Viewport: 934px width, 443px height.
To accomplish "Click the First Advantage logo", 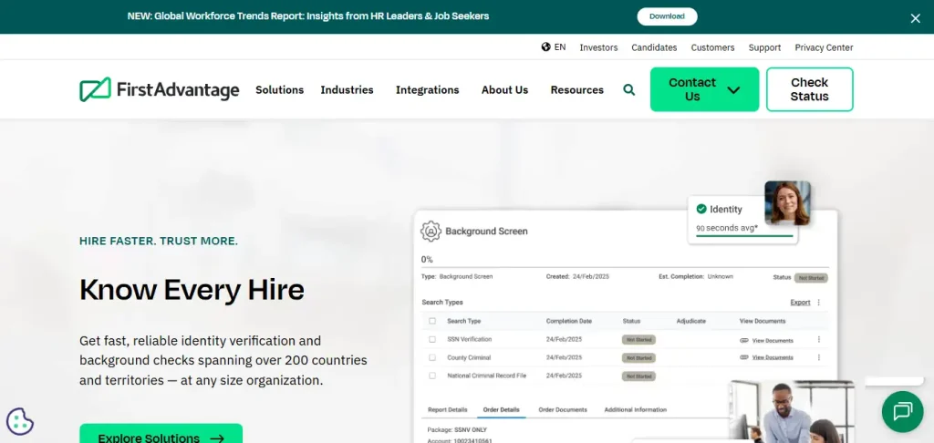I will click(x=159, y=89).
